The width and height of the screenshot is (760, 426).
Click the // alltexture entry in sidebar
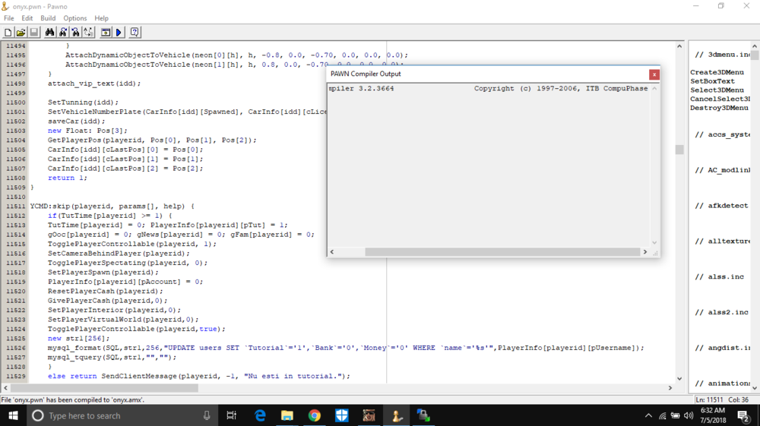click(x=722, y=241)
